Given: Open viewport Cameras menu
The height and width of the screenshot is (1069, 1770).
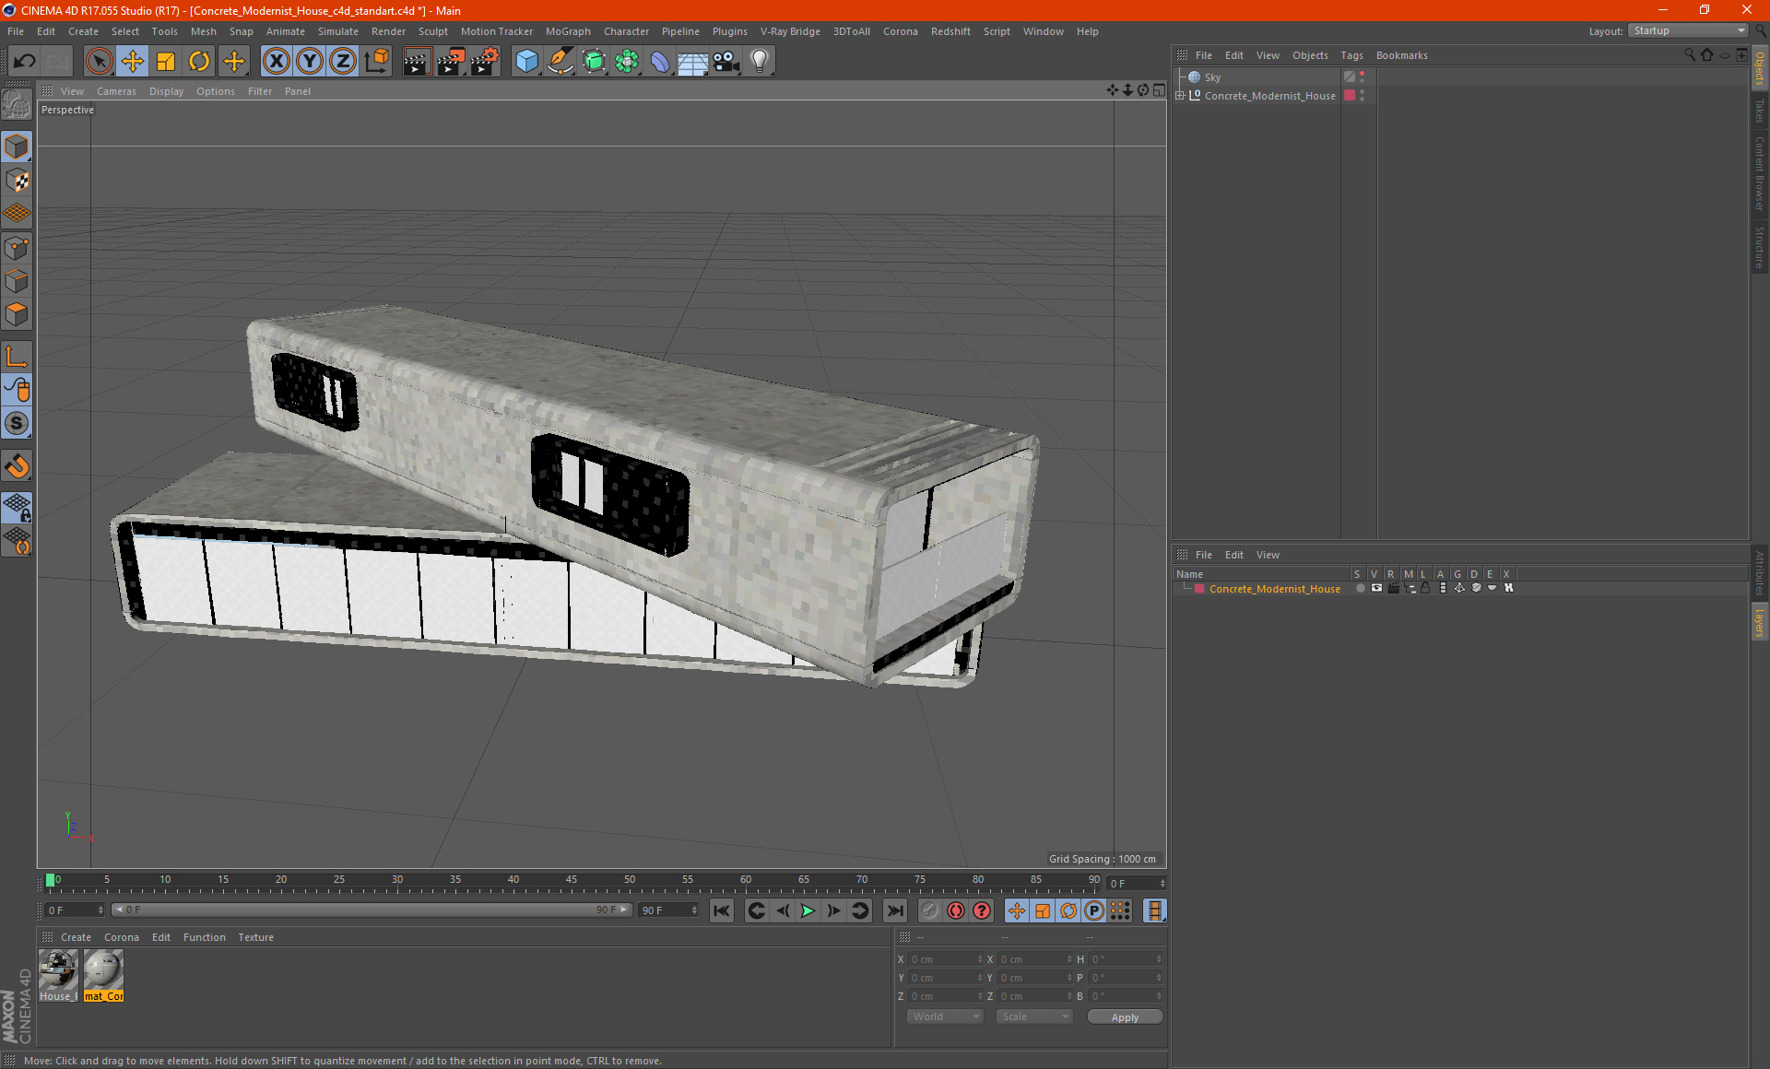Looking at the screenshot, I should point(116,91).
